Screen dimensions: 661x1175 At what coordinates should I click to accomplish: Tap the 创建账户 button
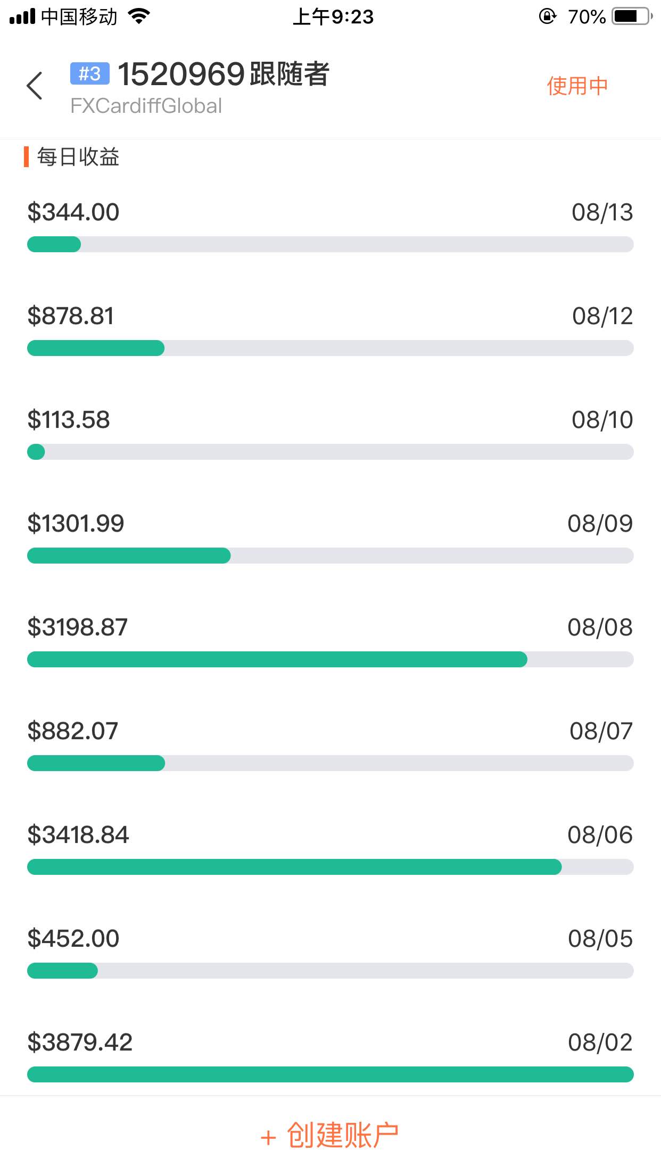330,1135
